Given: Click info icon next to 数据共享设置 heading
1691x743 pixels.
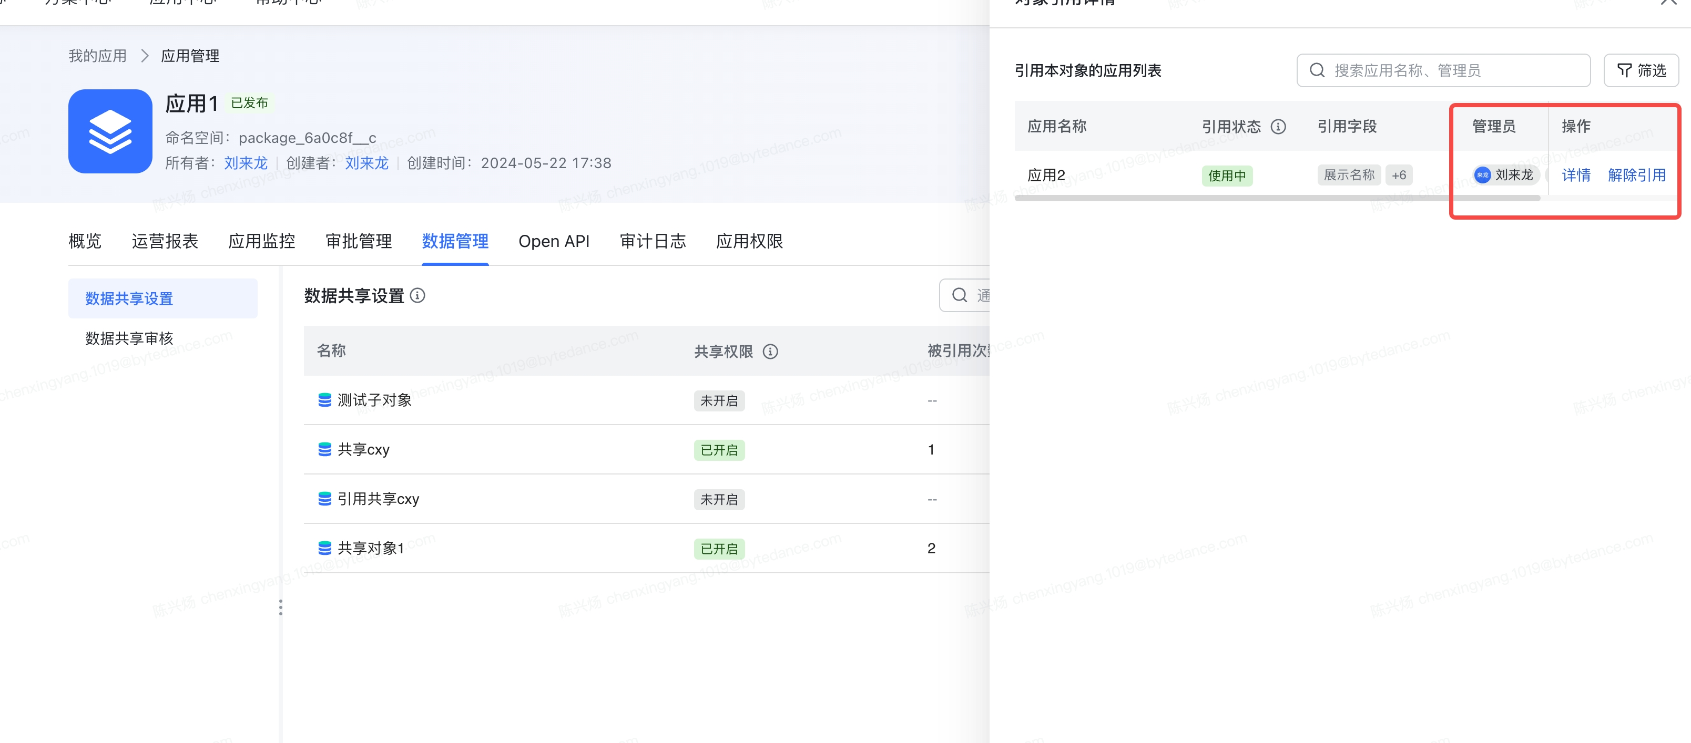Looking at the screenshot, I should coord(417,296).
